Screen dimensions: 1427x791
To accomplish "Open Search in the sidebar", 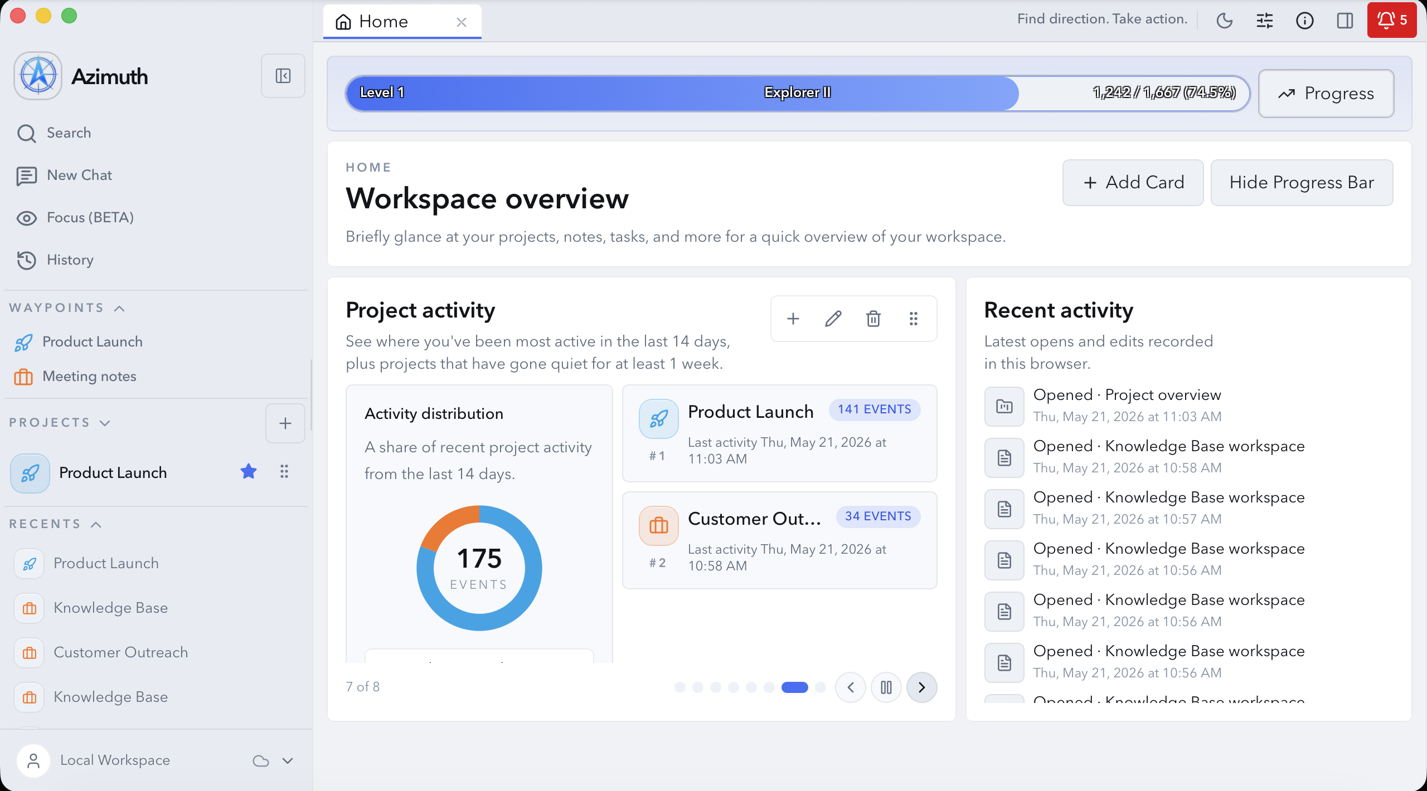I will [156, 133].
